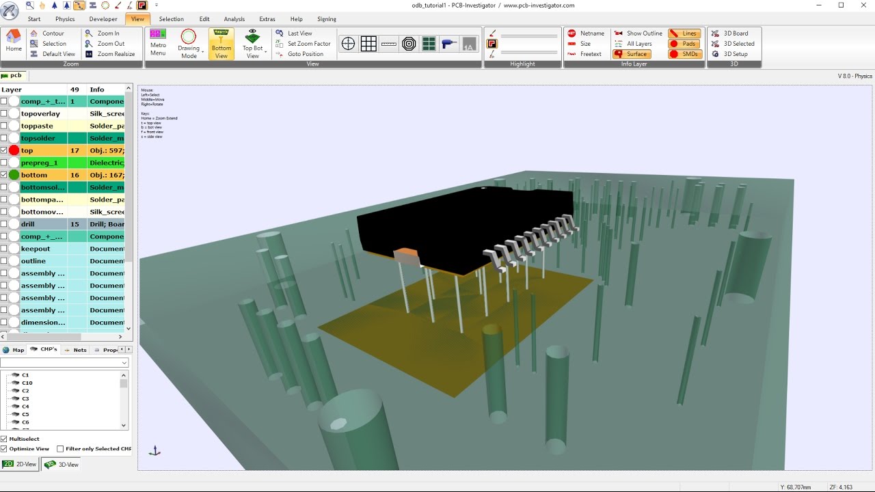Toggle the Multiselect checkbox

(4, 439)
